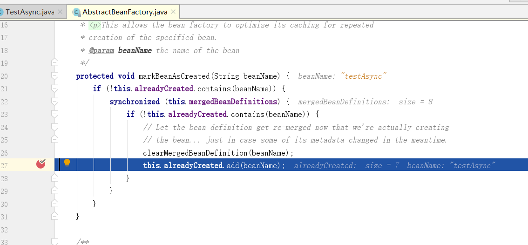This screenshot has height=245, width=528.
Task: Click line number 22 in the gutter
Action: tap(3, 102)
